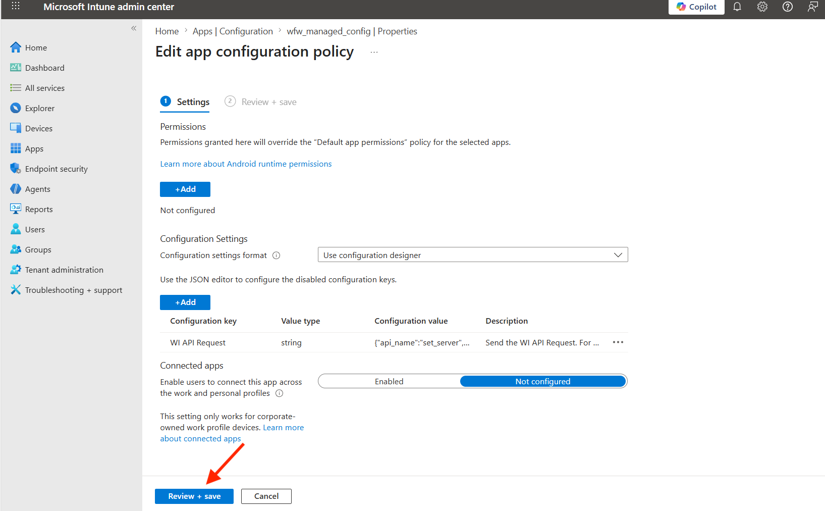Open Endpoint security in the sidebar
This screenshot has height=511, width=825.
57,169
